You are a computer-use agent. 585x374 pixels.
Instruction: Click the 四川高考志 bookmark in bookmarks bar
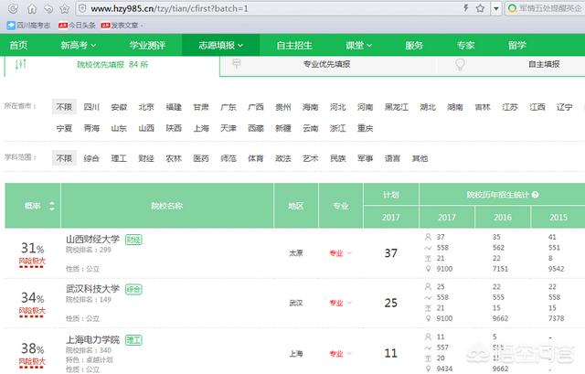click(27, 25)
